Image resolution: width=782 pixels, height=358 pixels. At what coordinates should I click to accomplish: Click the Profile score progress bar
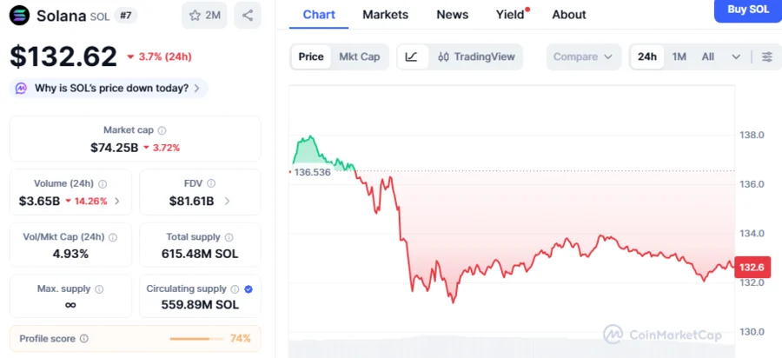click(x=195, y=338)
